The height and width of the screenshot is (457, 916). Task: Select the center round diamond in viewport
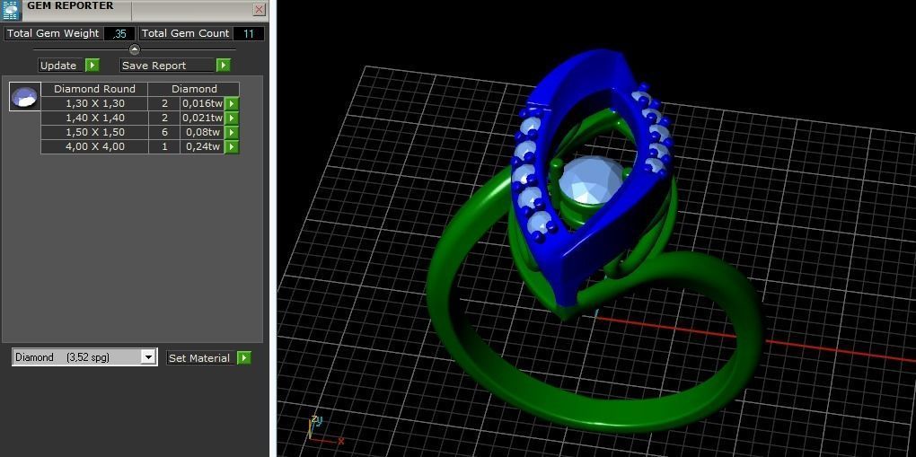591,181
